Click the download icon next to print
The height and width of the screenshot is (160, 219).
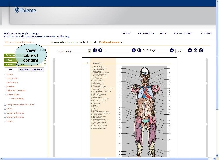(x=201, y=50)
